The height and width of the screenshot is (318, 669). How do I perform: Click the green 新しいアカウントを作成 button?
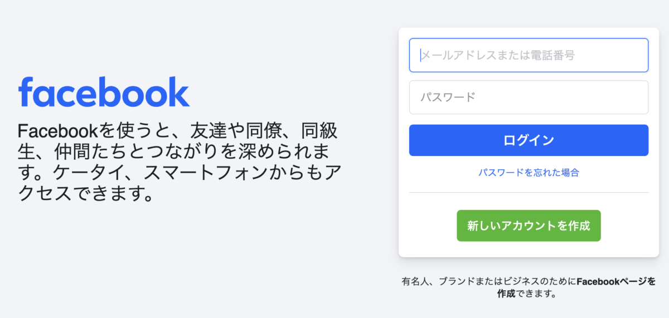529,226
